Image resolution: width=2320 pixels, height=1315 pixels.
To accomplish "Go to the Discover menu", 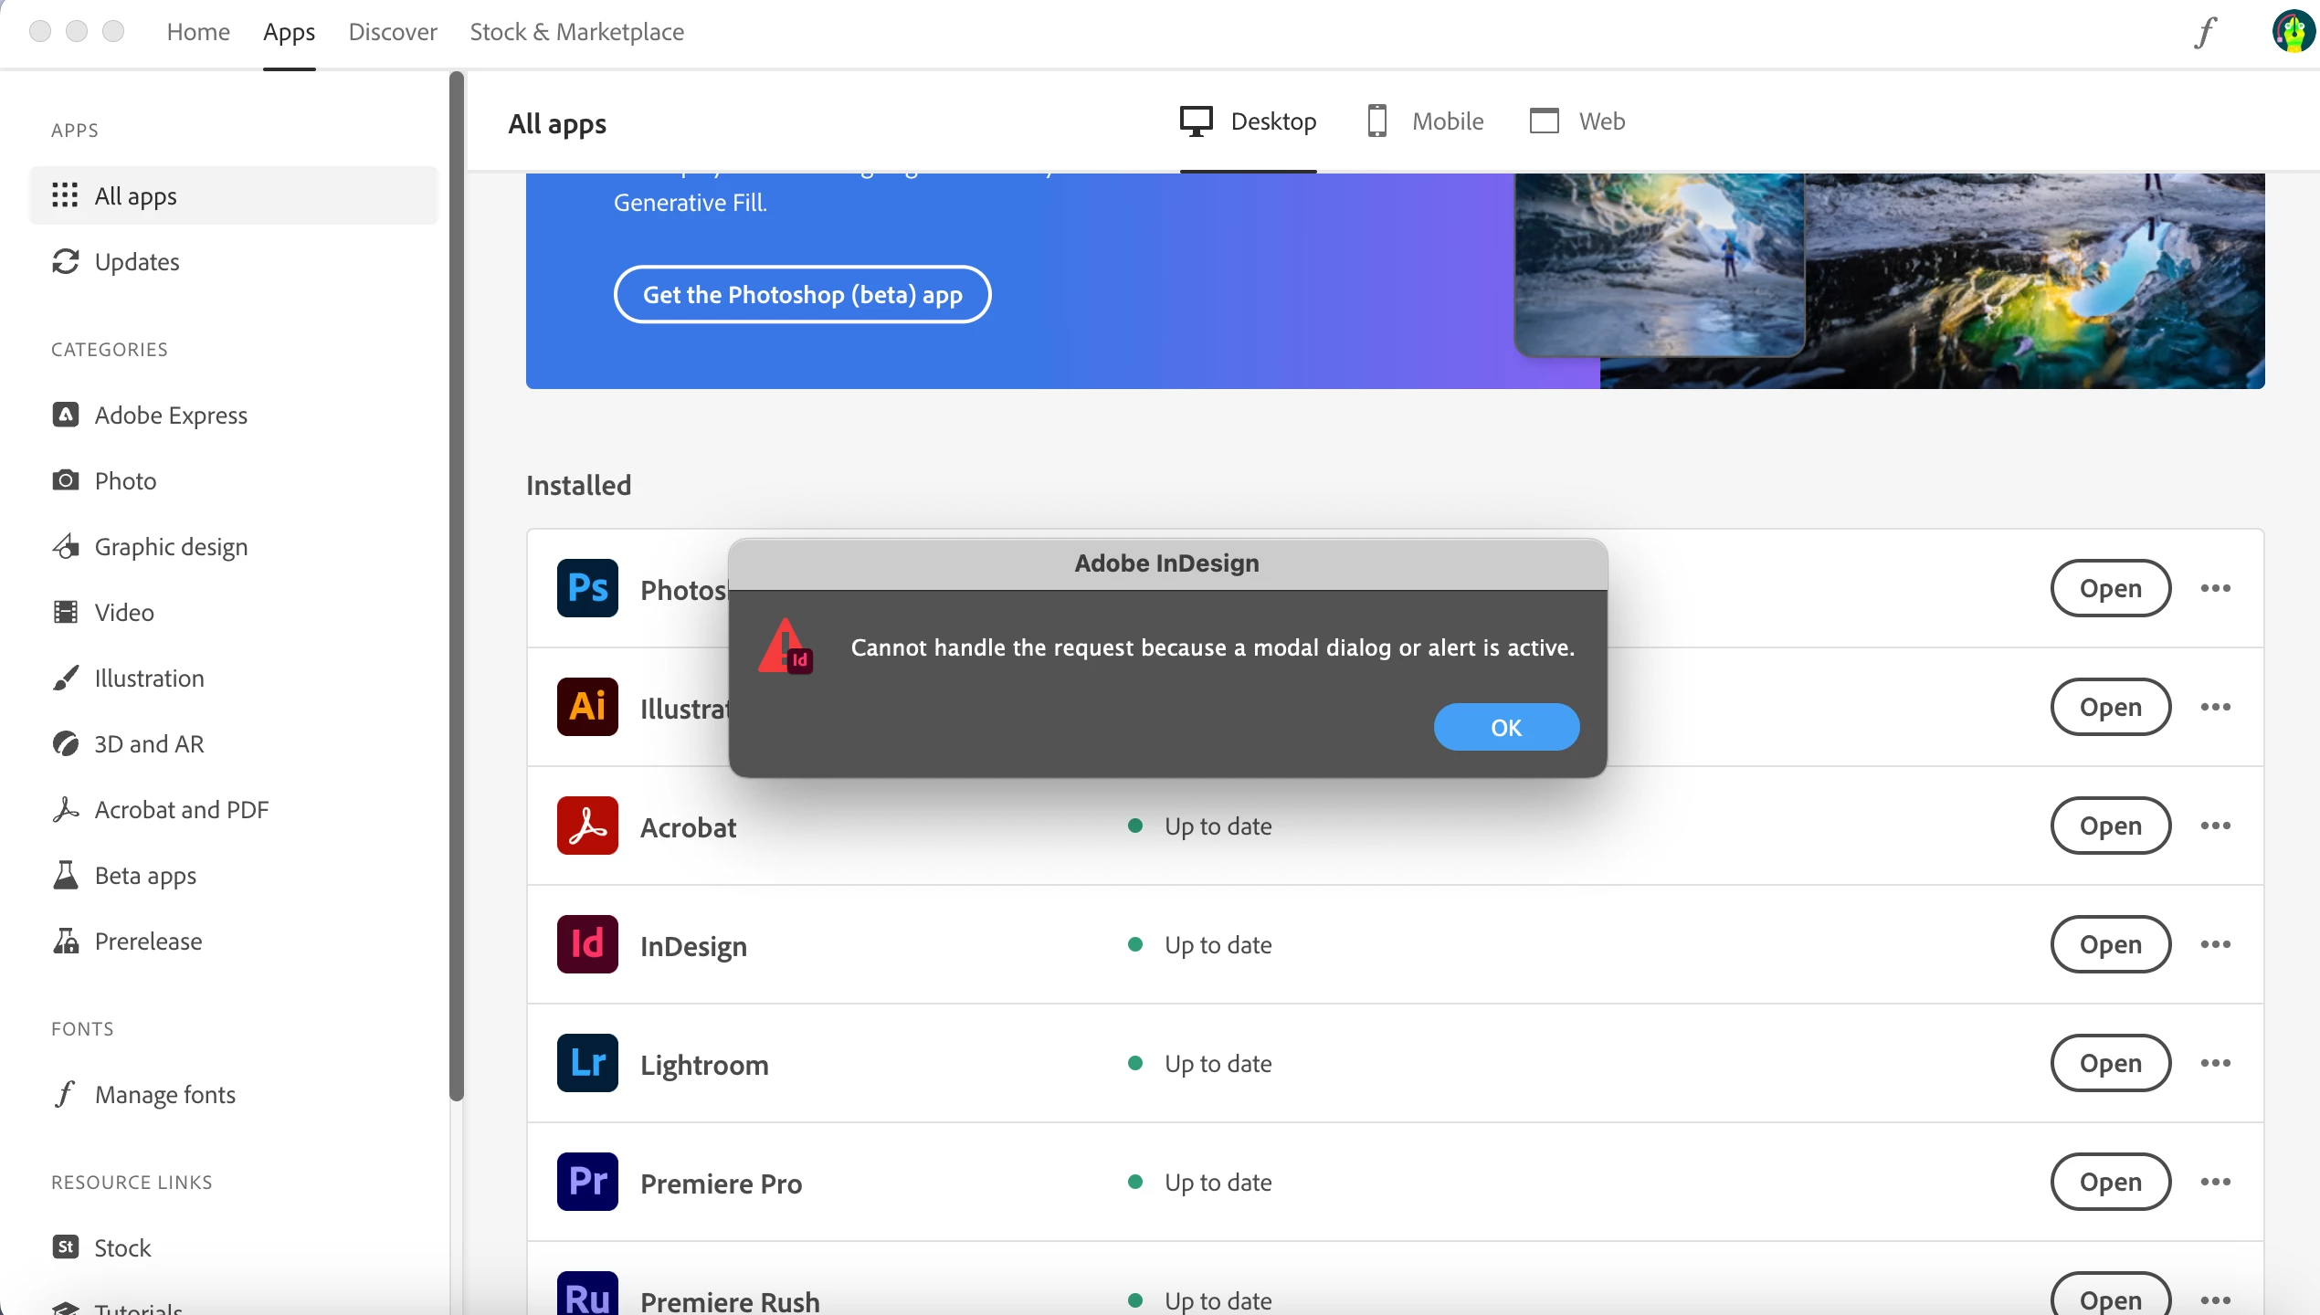I will point(393,33).
